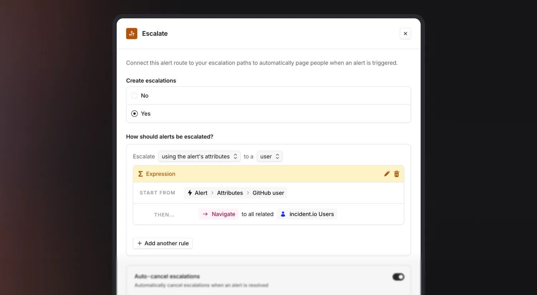Click the lightning bolt Alert icon
537x295 pixels.
190,193
